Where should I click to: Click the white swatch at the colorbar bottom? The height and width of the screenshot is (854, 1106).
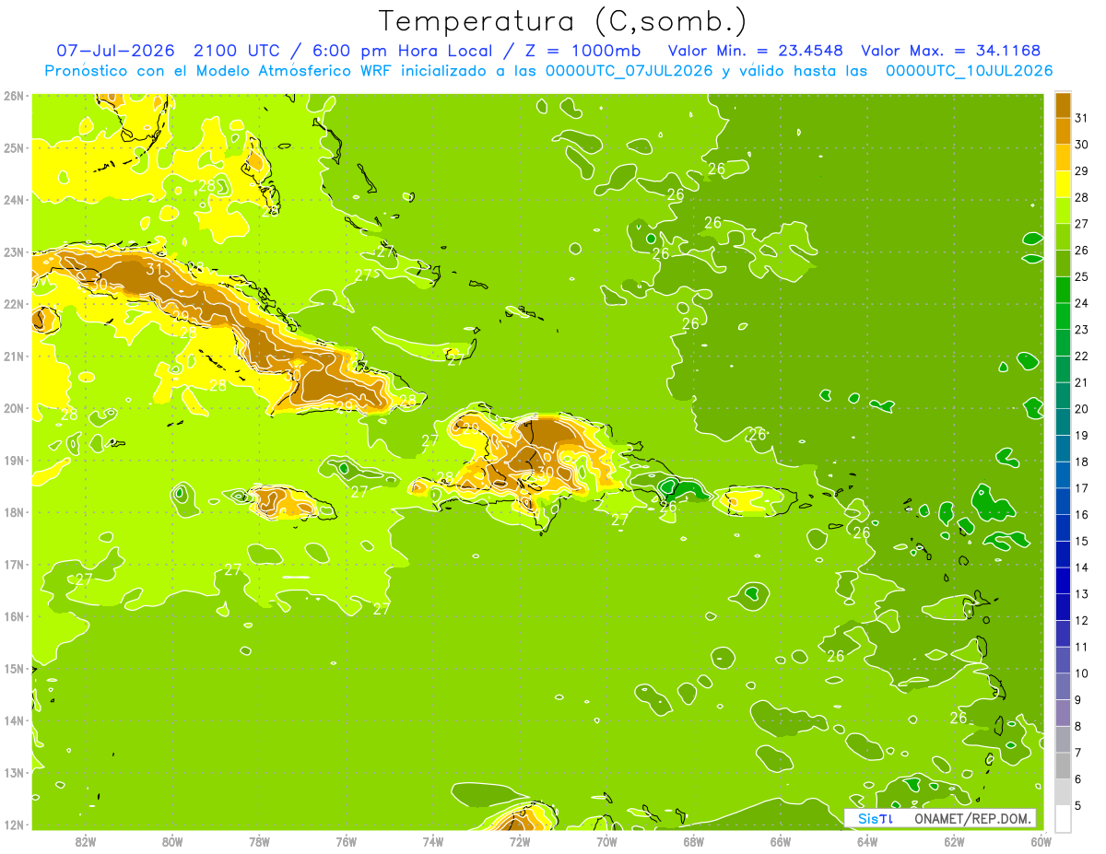(x=1063, y=818)
